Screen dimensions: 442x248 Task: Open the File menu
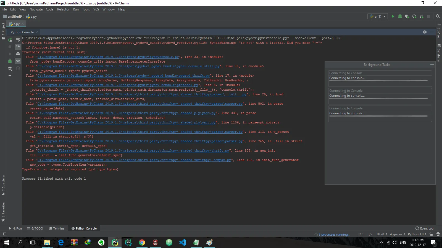(x=4, y=9)
